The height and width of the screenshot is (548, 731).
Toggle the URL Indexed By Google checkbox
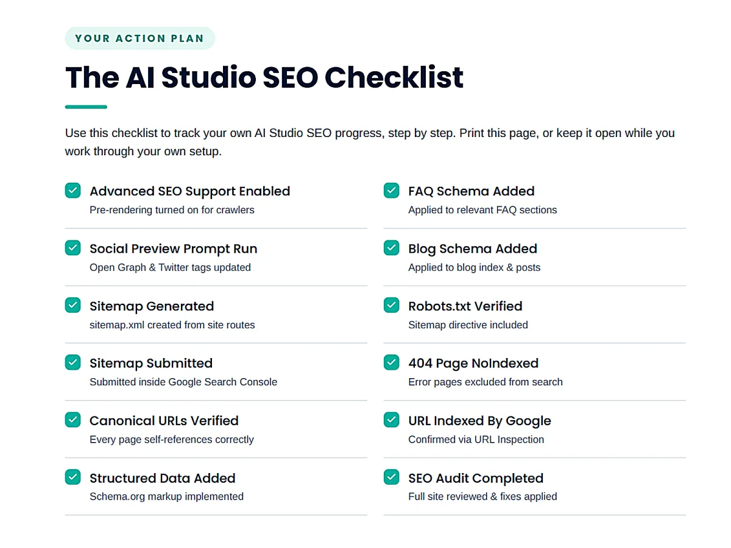[391, 420]
